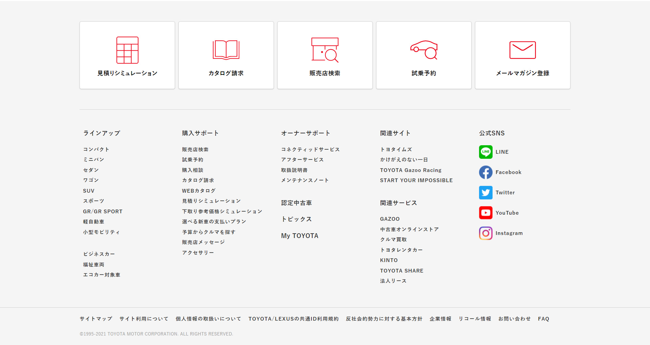This screenshot has width=650, height=345.
Task: Click the estimate simulation calculator icon
Action: pyautogui.click(x=127, y=50)
